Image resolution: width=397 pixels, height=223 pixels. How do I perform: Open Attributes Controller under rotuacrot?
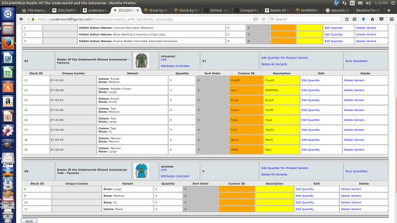coord(175,66)
